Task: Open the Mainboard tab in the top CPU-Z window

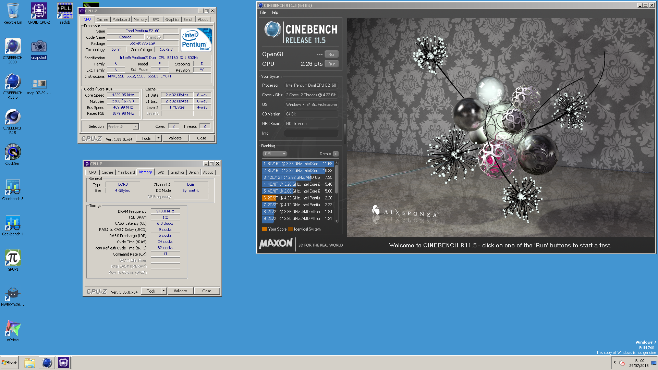Action: pyautogui.click(x=121, y=20)
